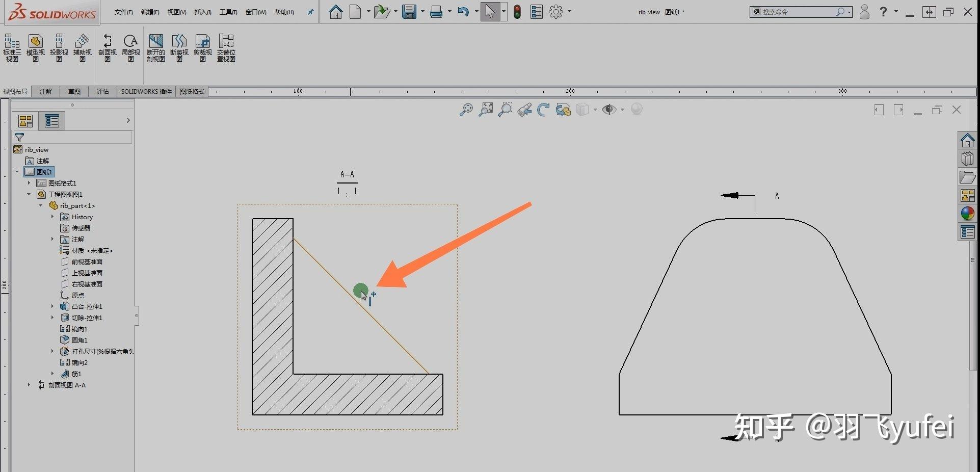Open the 插入 menu

click(203, 12)
